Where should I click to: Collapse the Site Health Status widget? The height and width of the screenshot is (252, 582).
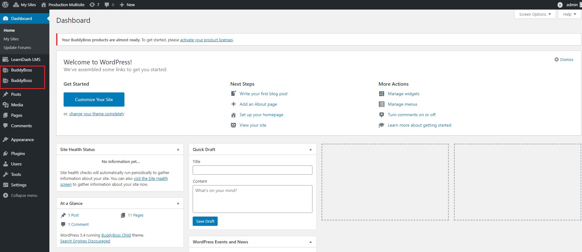click(178, 149)
